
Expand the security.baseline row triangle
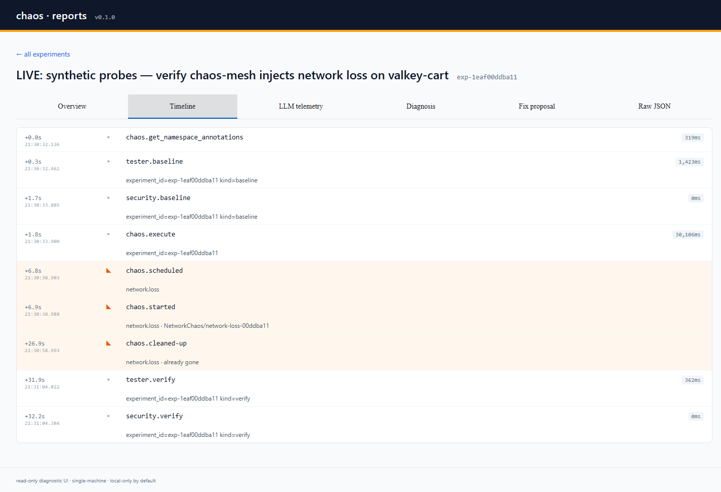coord(108,198)
